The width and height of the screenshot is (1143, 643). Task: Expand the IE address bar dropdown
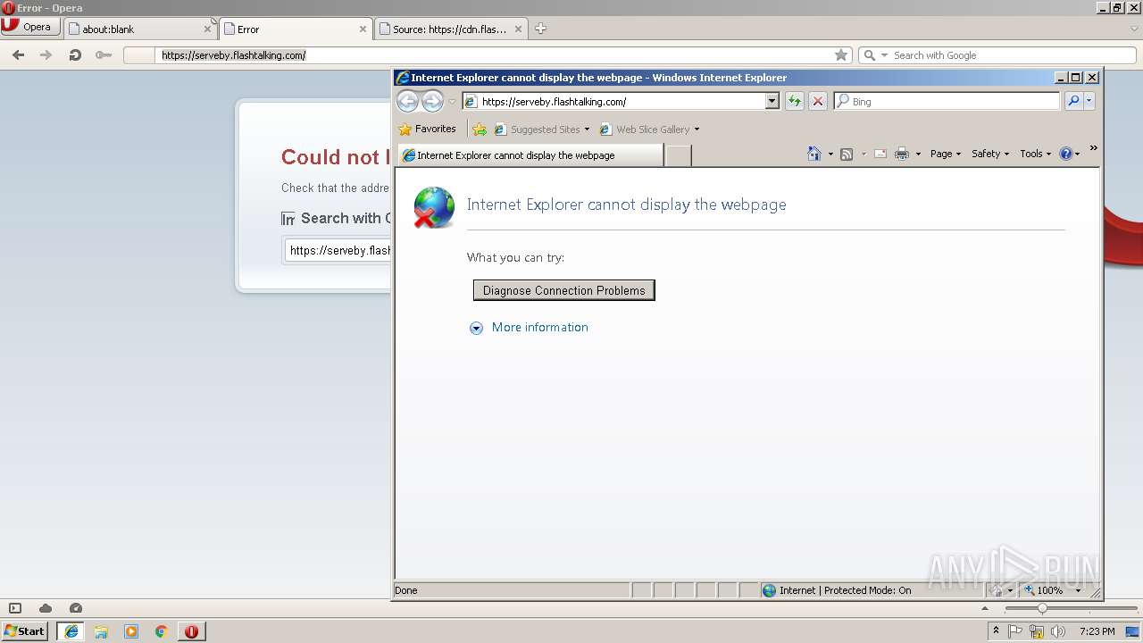(772, 102)
